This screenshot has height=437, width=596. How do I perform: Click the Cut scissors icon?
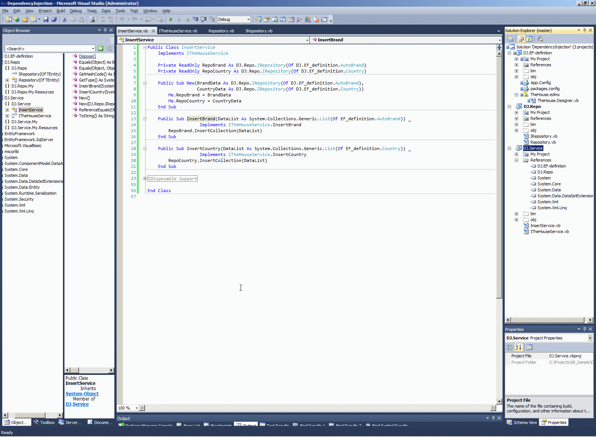[64, 19]
